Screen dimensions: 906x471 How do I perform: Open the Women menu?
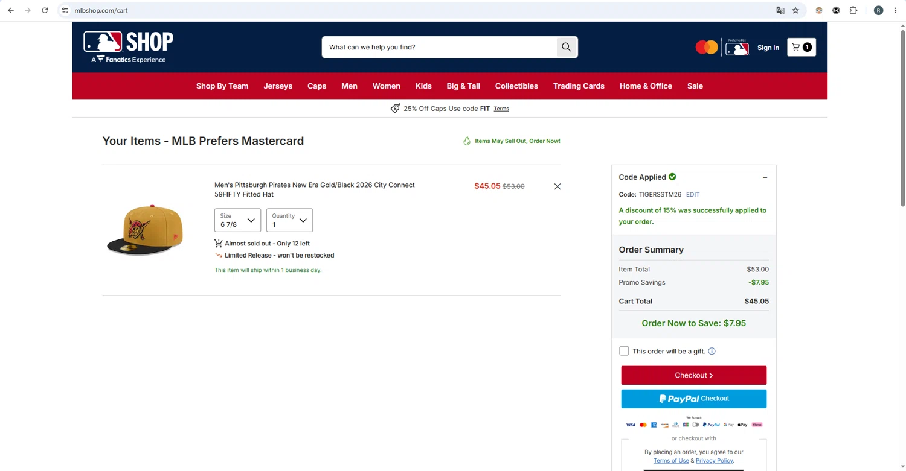(387, 86)
